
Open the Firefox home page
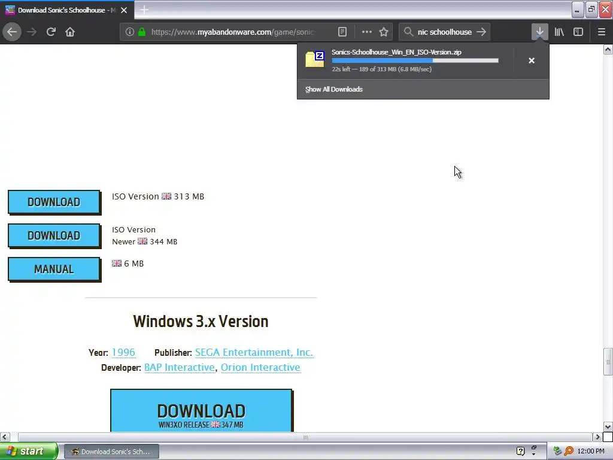70,32
